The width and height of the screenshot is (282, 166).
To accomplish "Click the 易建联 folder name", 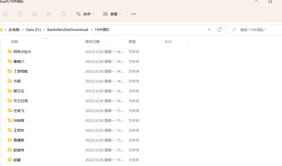I will coord(19,140).
